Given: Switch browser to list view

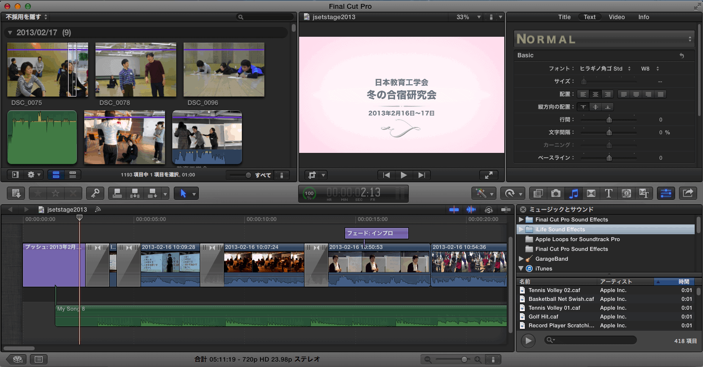Looking at the screenshot, I should pyautogui.click(x=73, y=175).
